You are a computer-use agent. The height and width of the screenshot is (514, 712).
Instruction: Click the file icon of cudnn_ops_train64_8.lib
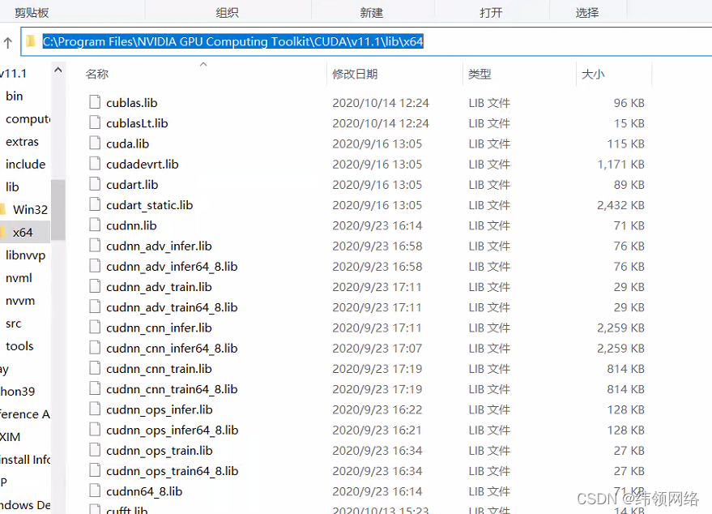95,470
